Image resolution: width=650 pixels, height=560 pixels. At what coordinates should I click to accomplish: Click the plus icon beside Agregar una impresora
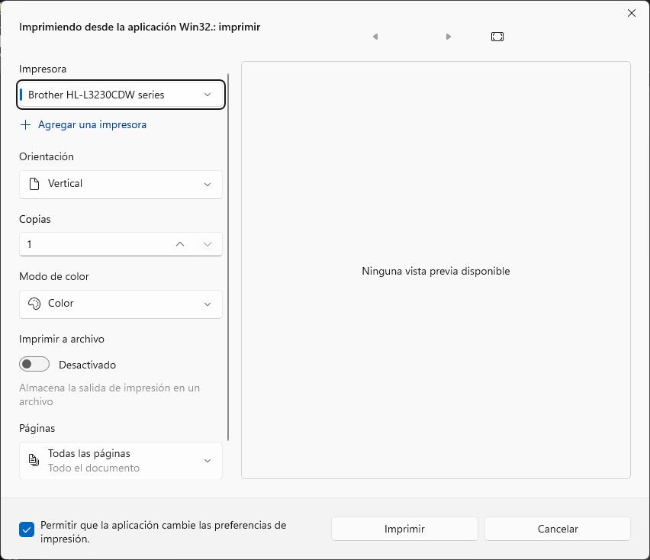(x=26, y=124)
